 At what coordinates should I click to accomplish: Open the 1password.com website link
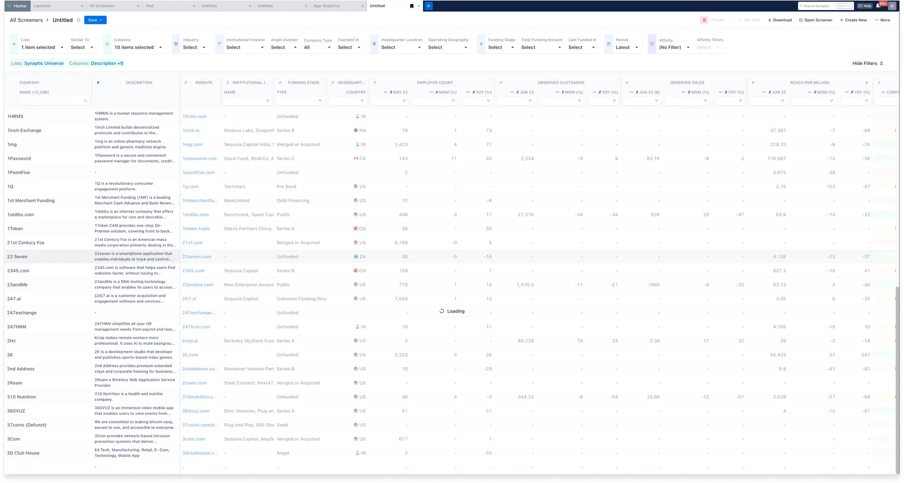click(199, 159)
